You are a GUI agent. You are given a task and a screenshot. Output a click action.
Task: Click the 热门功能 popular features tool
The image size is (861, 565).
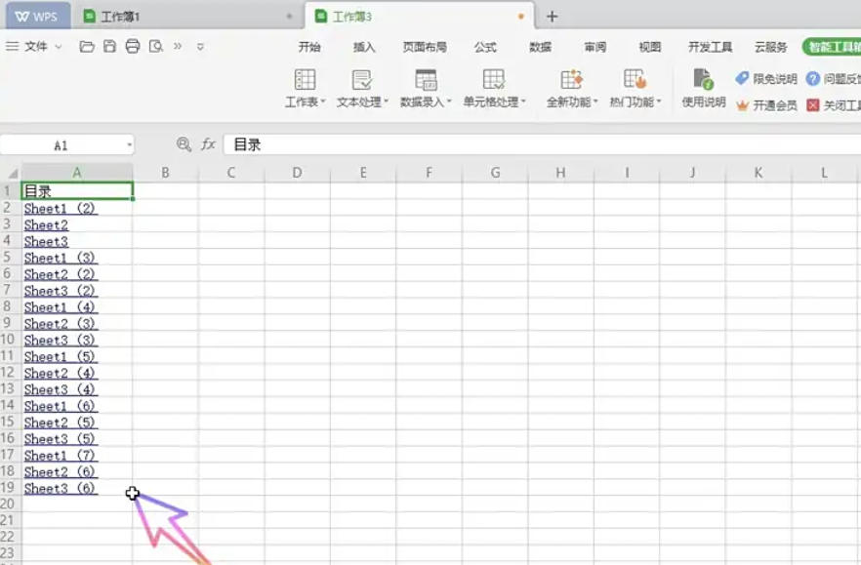tap(632, 86)
